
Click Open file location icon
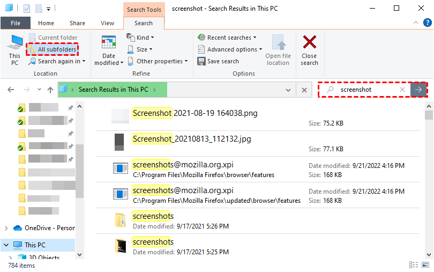[x=278, y=50]
